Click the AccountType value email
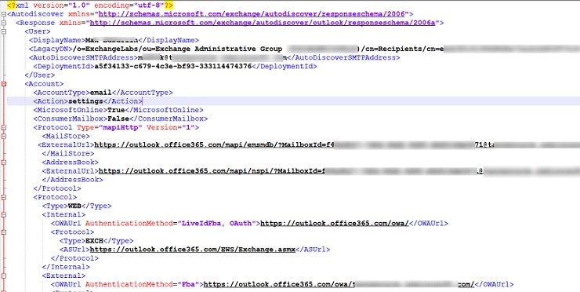This screenshot has width=580, height=292. click(x=100, y=93)
